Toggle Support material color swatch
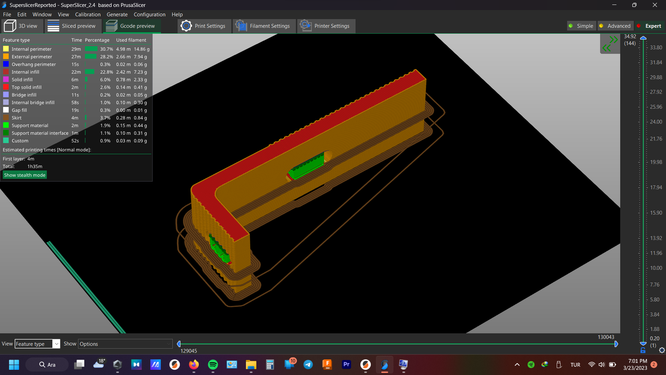666x375 pixels. [x=6, y=125]
